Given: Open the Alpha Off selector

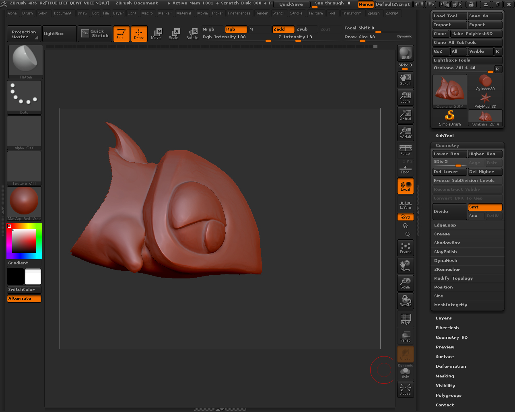Looking at the screenshot, I should 24,133.
